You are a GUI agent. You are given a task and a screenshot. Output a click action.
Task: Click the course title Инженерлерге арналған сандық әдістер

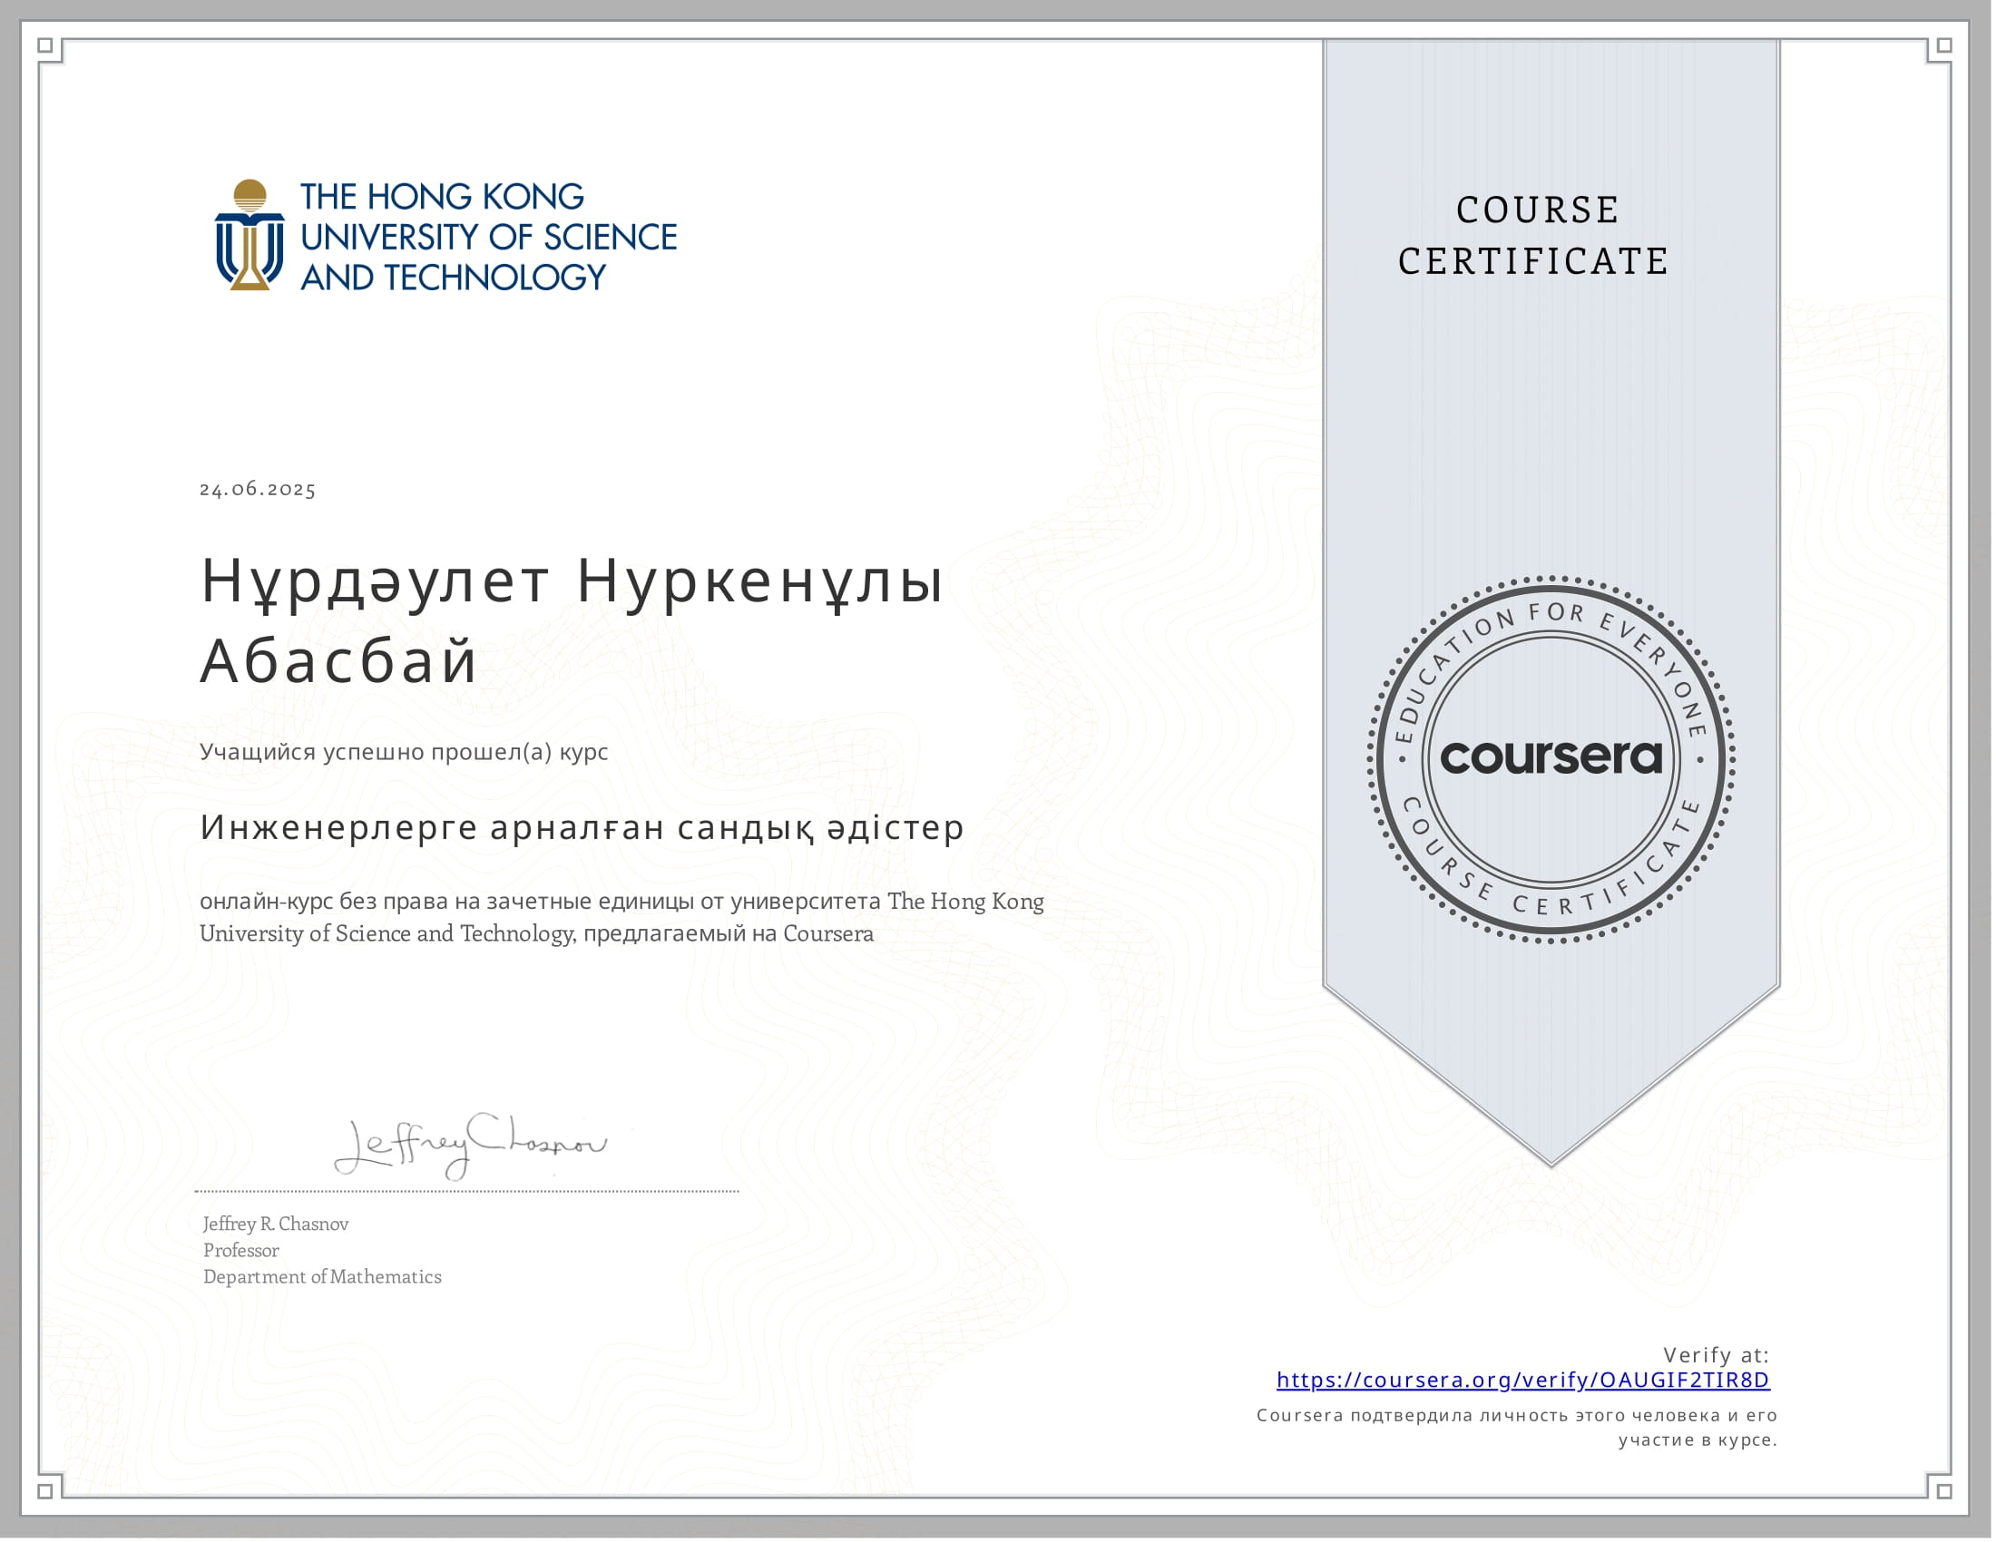582,826
